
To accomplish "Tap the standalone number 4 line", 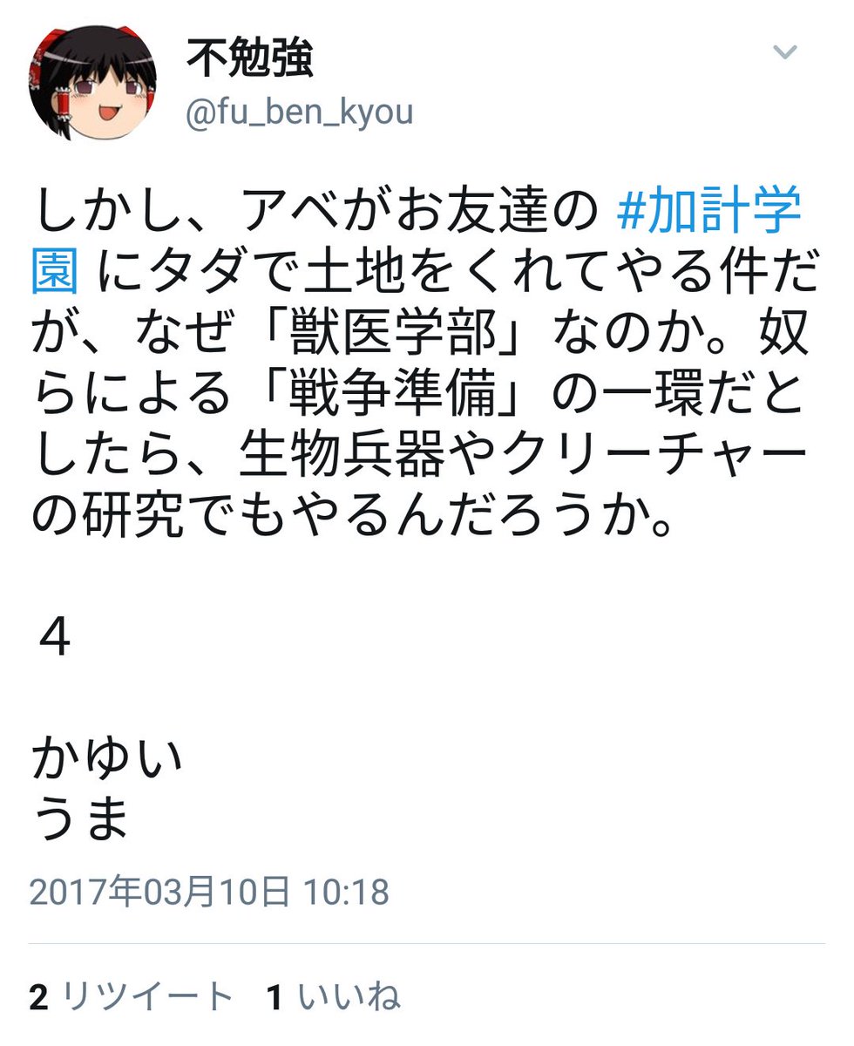I will pyautogui.click(x=54, y=640).
